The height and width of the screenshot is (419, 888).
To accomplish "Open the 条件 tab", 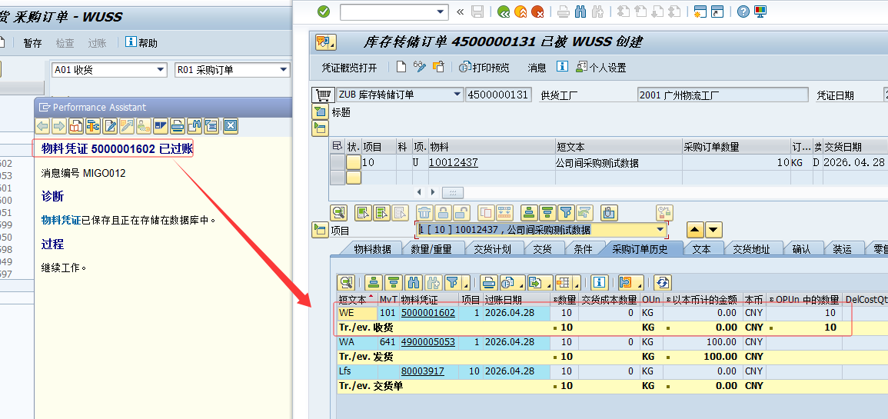I will pos(584,249).
